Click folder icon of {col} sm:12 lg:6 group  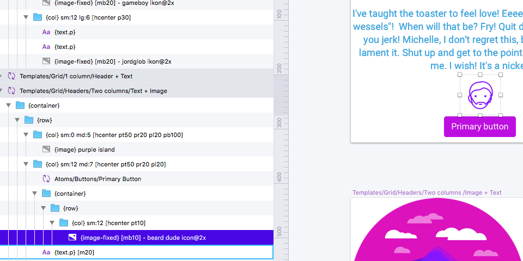tap(38, 17)
